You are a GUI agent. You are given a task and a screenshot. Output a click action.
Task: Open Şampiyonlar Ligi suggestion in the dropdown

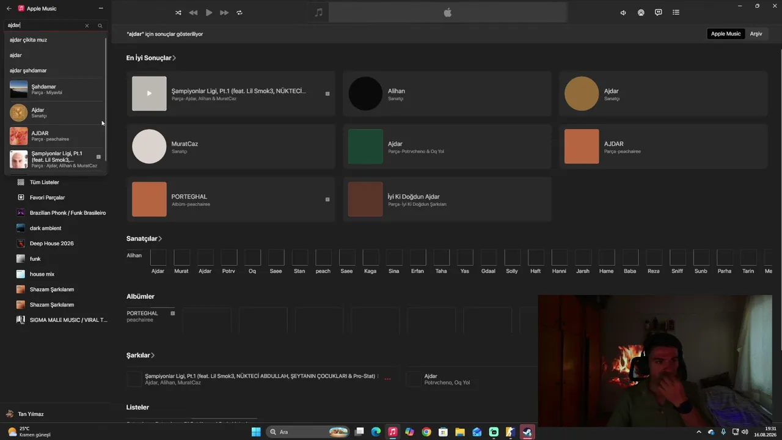point(55,159)
